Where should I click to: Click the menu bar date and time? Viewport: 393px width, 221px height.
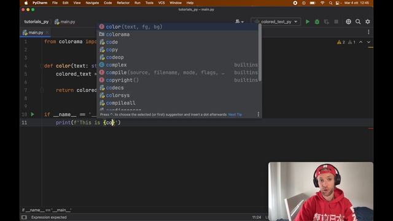(356, 3)
